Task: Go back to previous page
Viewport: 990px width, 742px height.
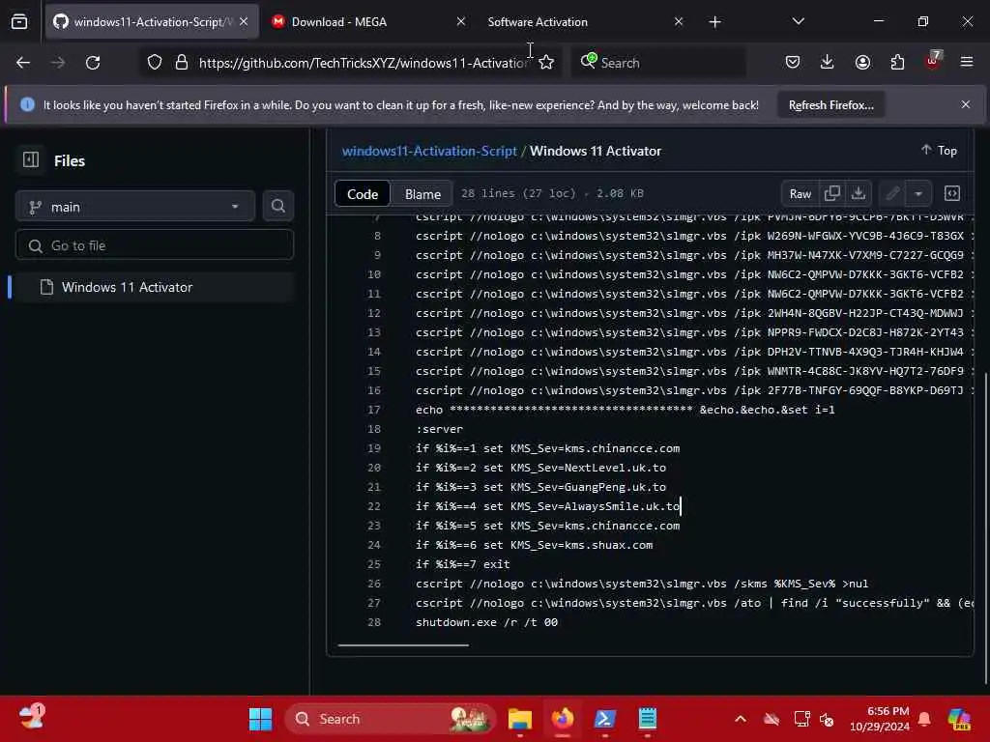Action: pyautogui.click(x=23, y=63)
